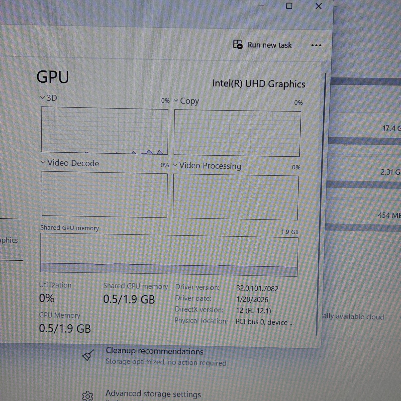This screenshot has height=401, width=401.
Task: Open the Copy engine dropdown
Action: pyautogui.click(x=176, y=101)
